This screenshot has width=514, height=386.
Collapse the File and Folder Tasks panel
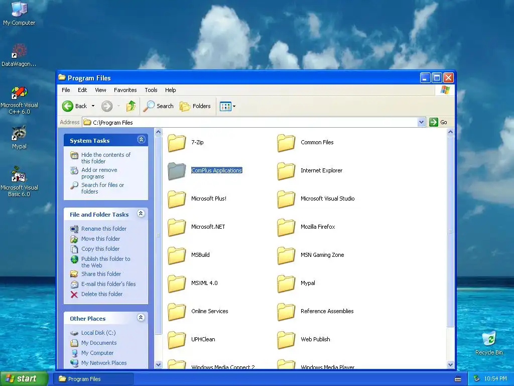[141, 214]
